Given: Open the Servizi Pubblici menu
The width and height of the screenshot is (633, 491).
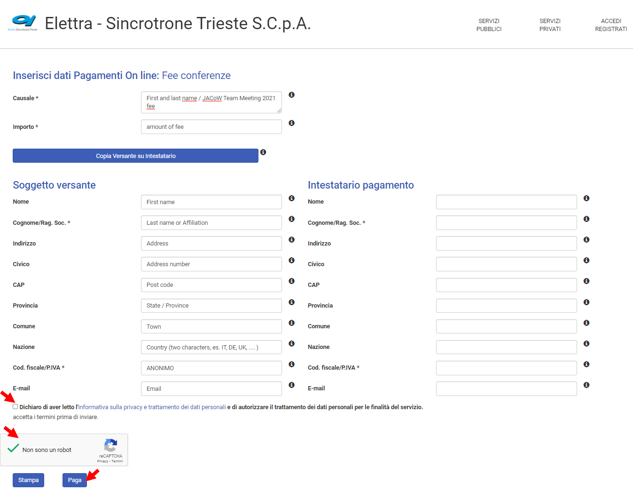Looking at the screenshot, I should [x=489, y=25].
